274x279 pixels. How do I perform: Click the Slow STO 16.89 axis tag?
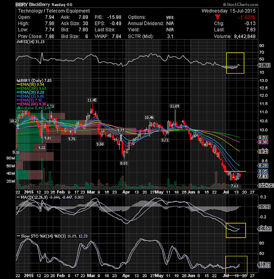coord(264,265)
